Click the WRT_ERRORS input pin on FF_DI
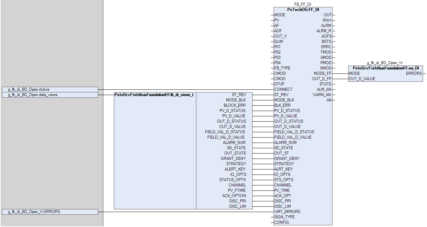Viewport: 427px width, 227px height. coord(287,212)
